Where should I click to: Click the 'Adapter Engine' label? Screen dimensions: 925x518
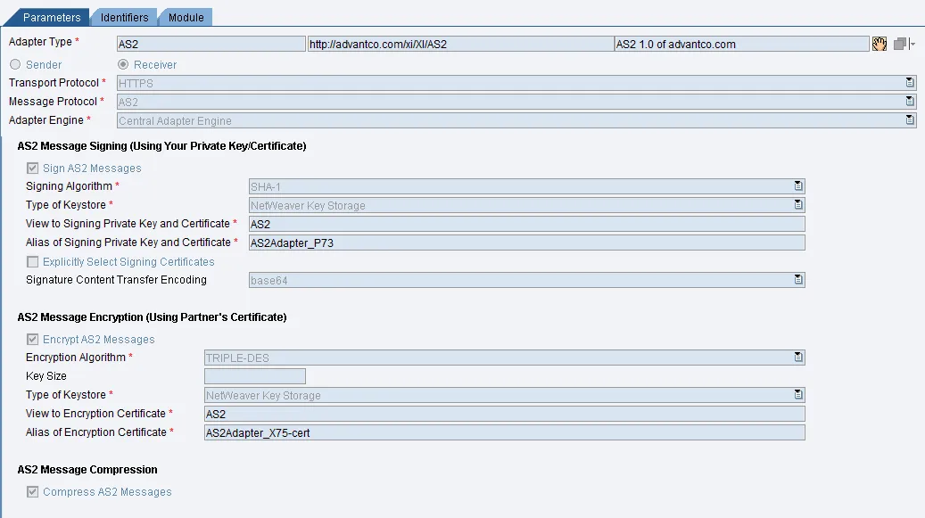46,120
